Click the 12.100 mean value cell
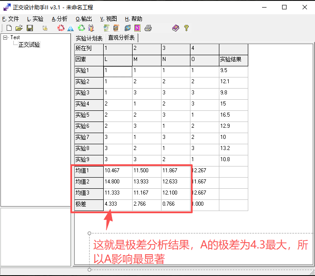Image resolution: width=315 pixels, height=276 pixels. [x=176, y=194]
